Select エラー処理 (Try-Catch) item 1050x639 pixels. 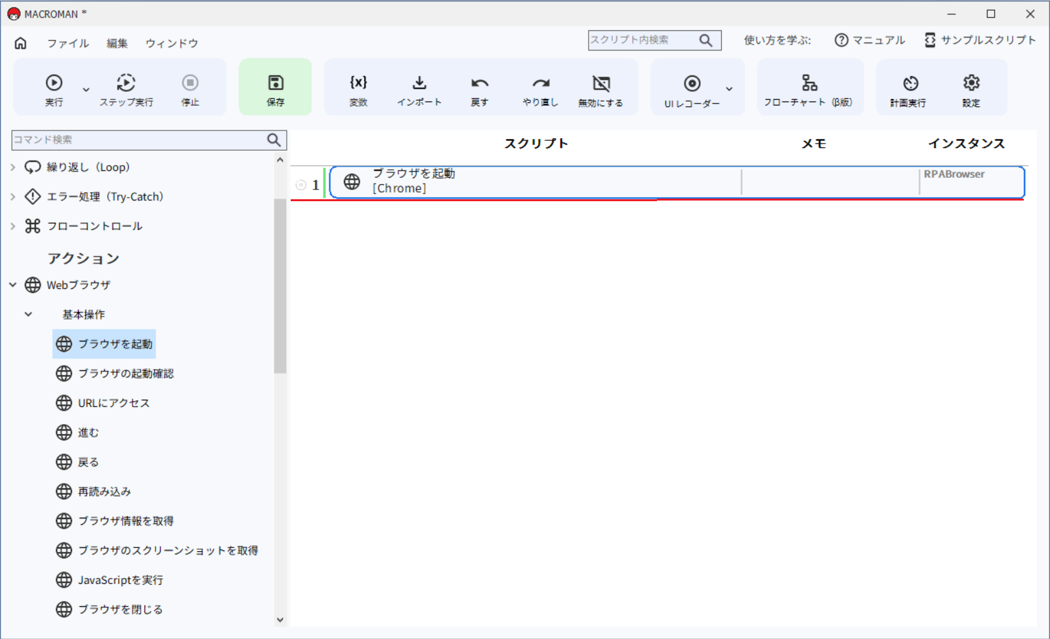coord(94,197)
